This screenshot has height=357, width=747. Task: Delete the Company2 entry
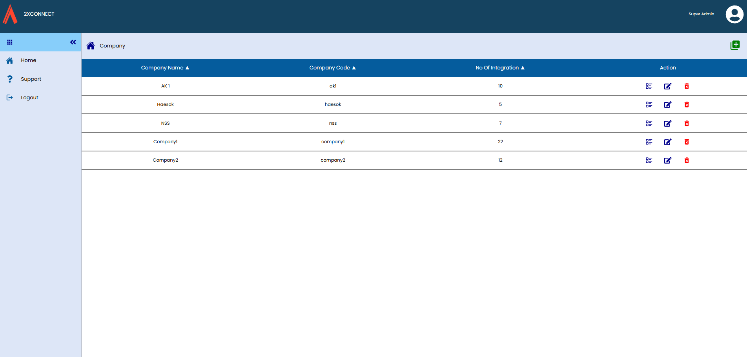click(x=687, y=160)
